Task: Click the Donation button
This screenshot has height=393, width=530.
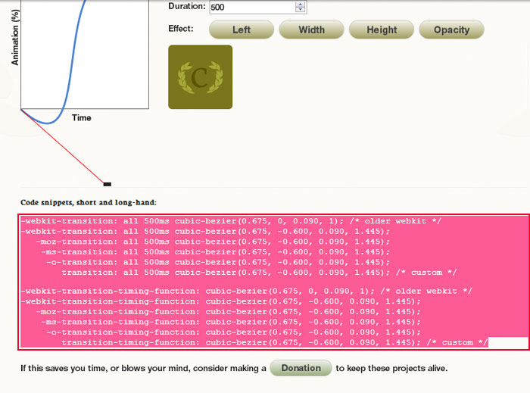Action: (301, 368)
